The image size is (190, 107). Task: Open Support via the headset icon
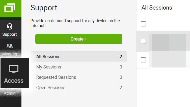[x=10, y=26]
